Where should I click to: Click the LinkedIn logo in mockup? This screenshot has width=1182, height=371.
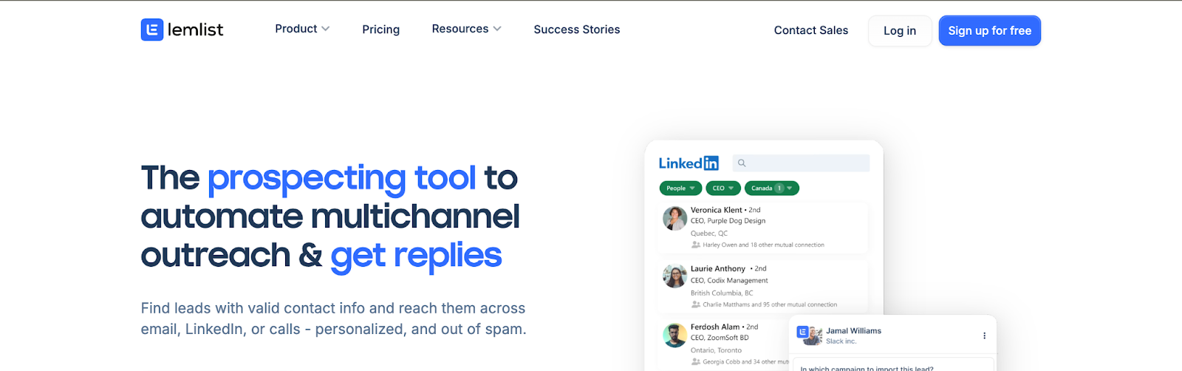coord(689,163)
